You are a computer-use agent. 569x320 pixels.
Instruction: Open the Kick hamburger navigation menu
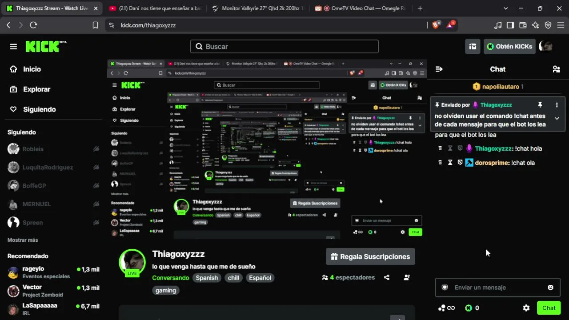(13, 47)
